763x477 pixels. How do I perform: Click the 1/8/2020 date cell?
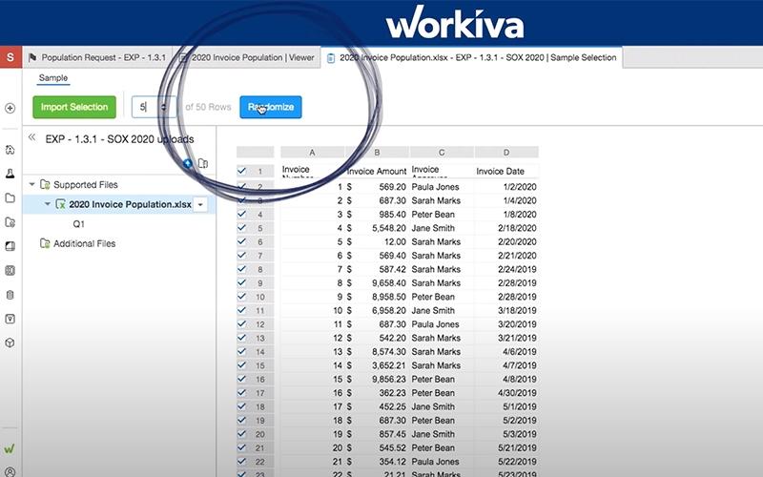pyautogui.click(x=506, y=214)
